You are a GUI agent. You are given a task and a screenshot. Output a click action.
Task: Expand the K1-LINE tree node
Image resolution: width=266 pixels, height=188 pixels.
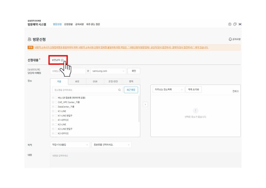point(53,111)
